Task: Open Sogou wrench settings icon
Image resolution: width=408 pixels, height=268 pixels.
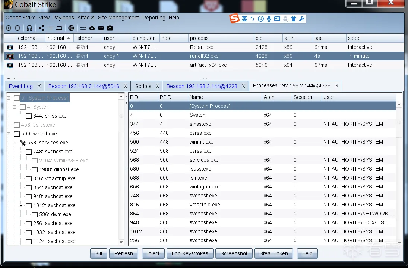Action: point(302,19)
